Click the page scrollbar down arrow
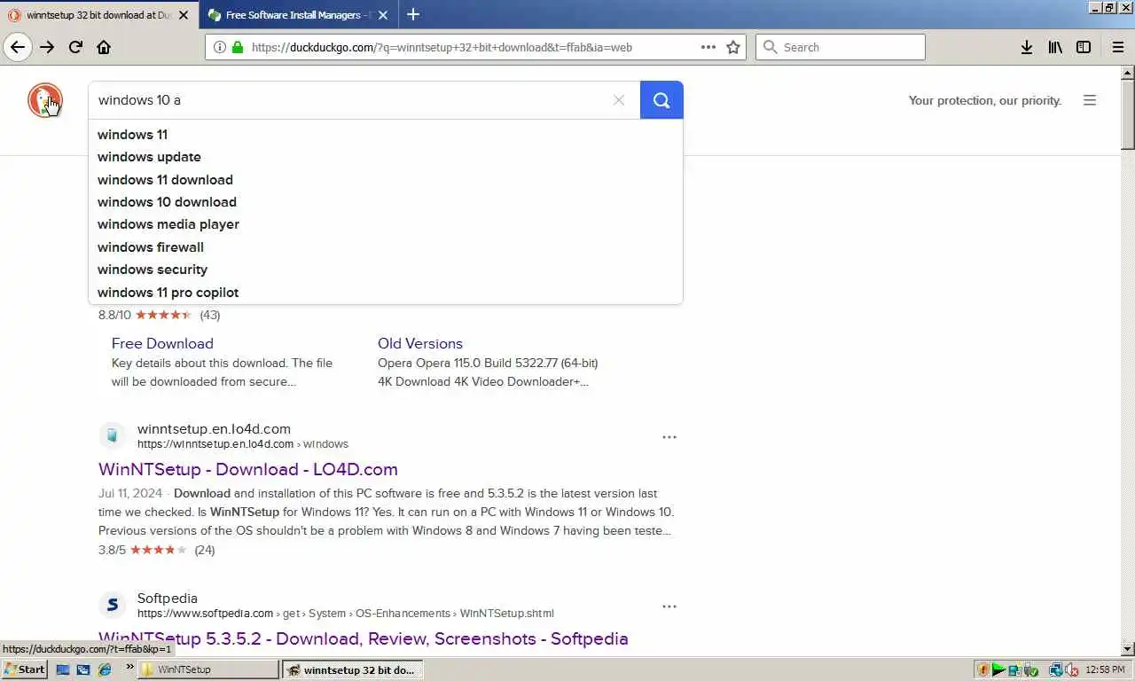Viewport: 1135px width, 681px height. pos(1128,649)
